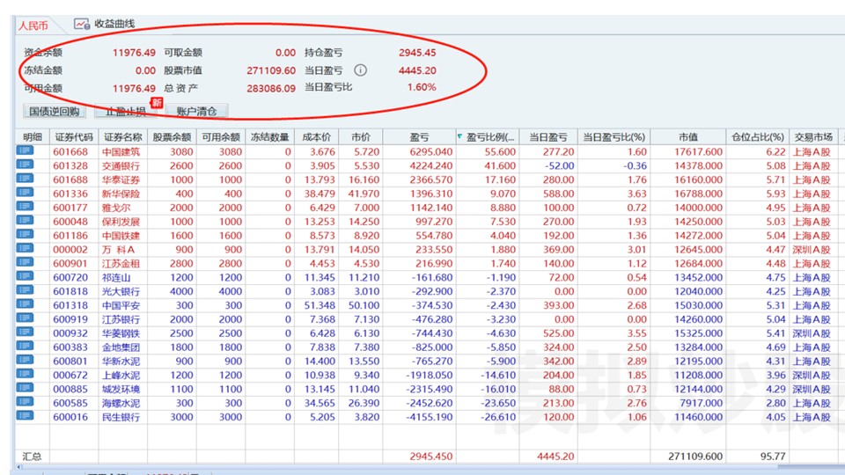Screen dimensions: 845x475
Task: Sort by 冻结数量 column header
Action: click(270, 137)
